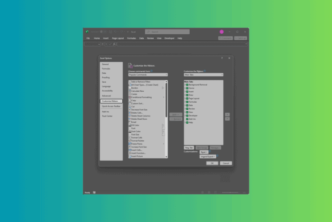The width and height of the screenshot is (332, 222).
Task: Open the Advanced options category
Action: coord(106,96)
